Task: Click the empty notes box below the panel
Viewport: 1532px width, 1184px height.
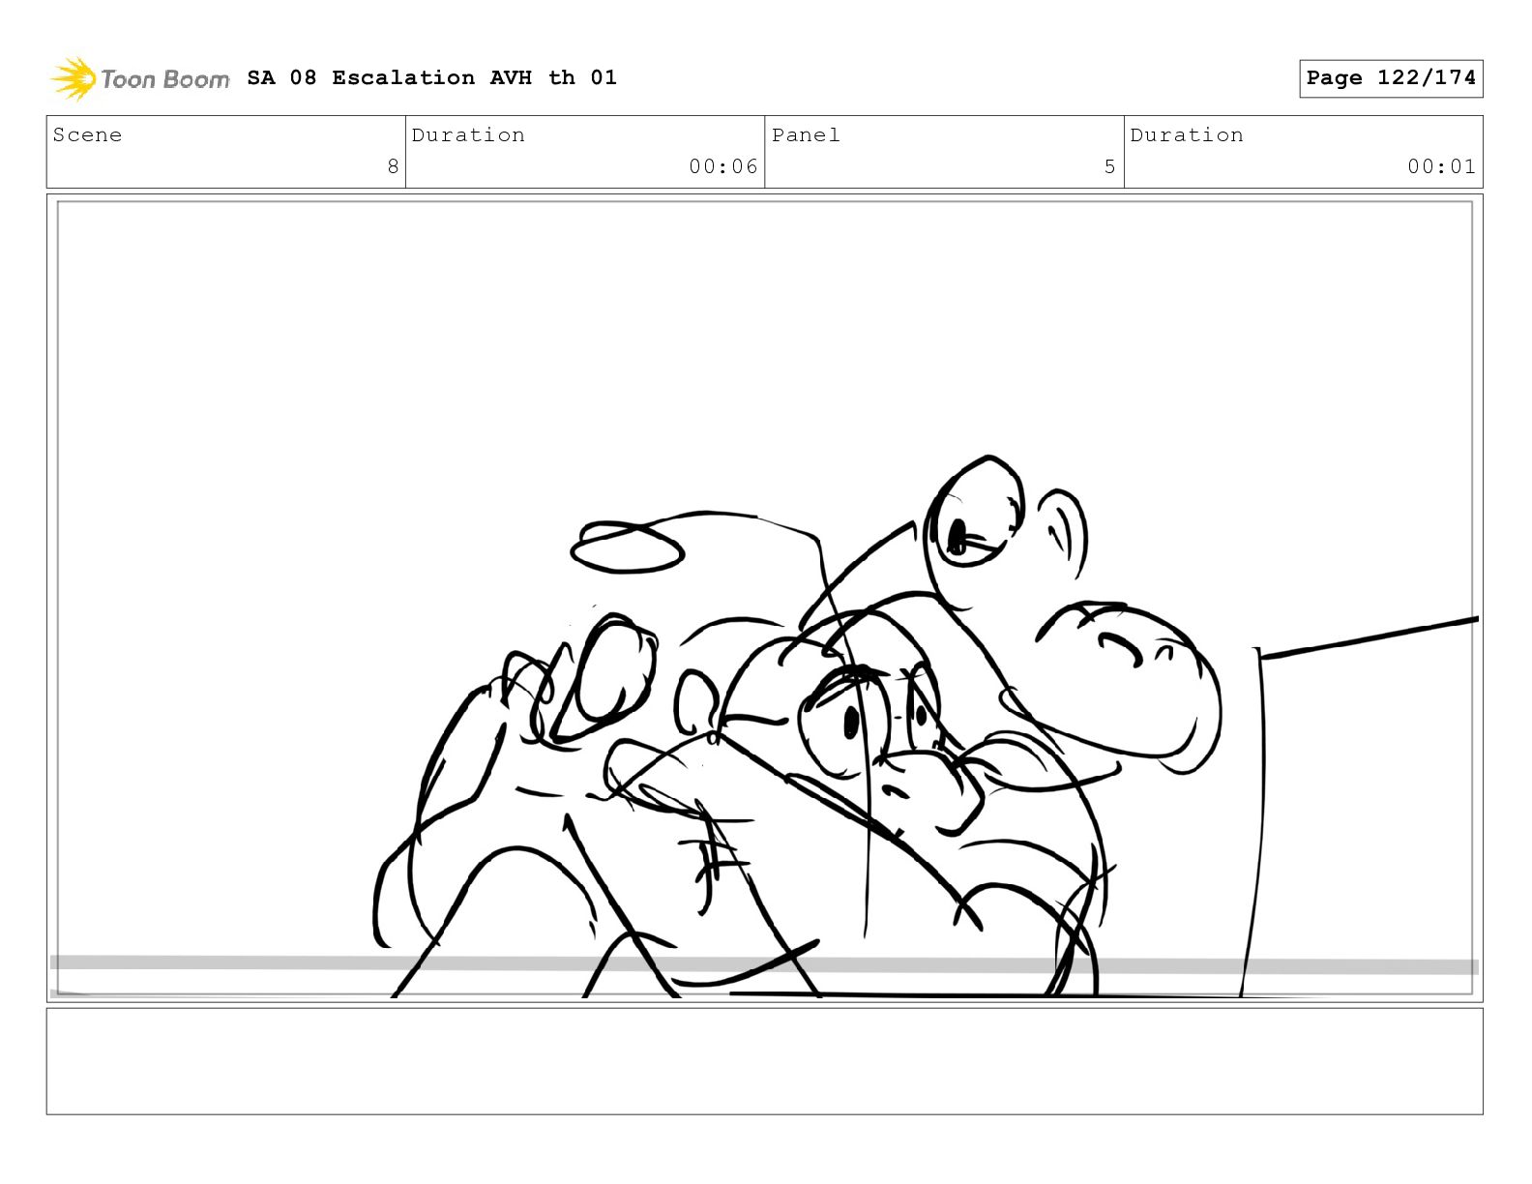Action: [x=764, y=1061]
